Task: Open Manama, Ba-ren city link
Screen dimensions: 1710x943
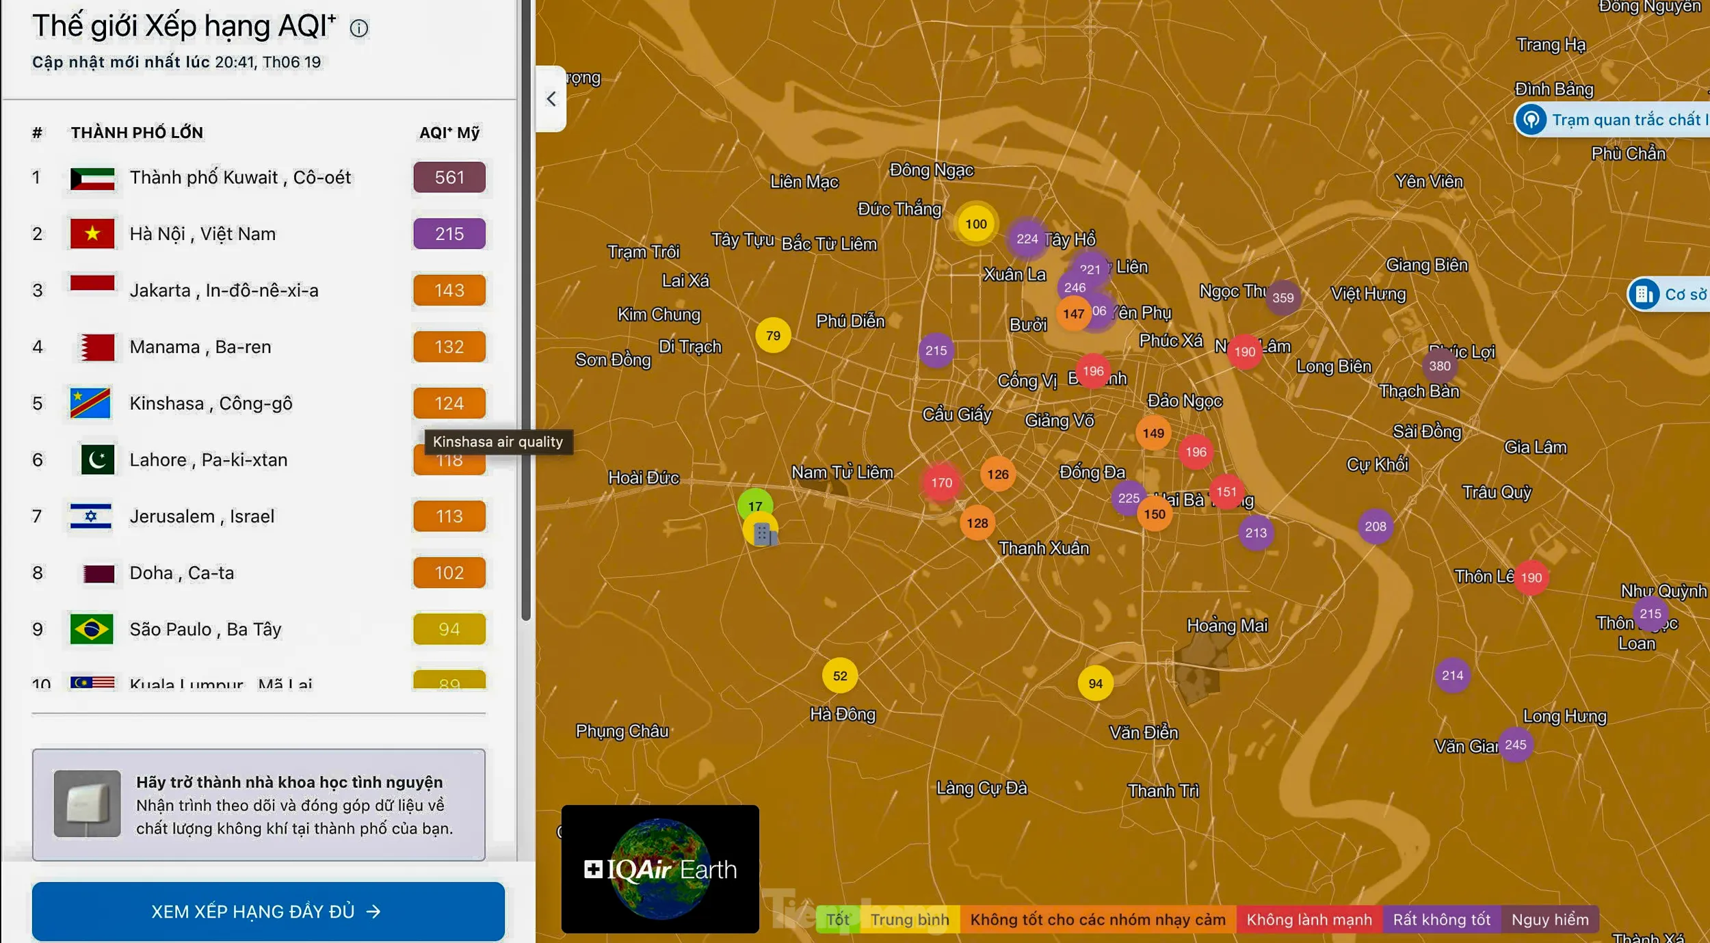Action: (x=200, y=347)
